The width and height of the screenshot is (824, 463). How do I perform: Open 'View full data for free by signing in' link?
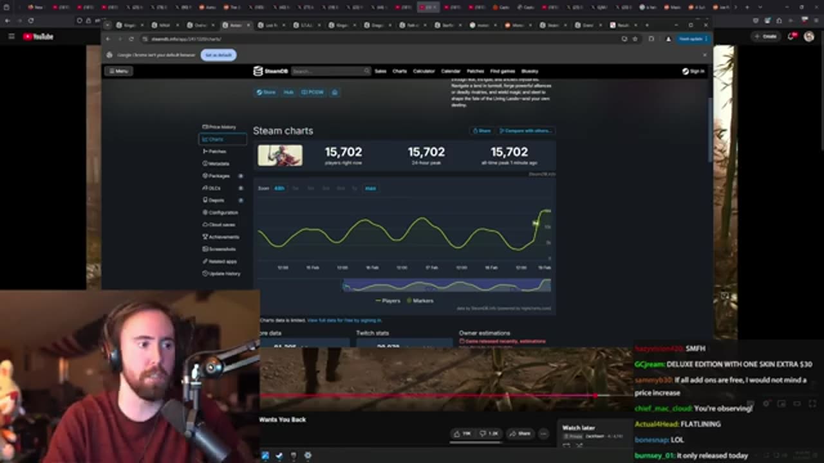344,320
